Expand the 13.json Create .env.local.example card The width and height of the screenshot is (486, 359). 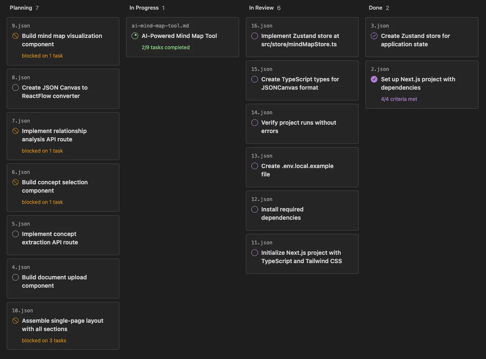pyautogui.click(x=302, y=167)
